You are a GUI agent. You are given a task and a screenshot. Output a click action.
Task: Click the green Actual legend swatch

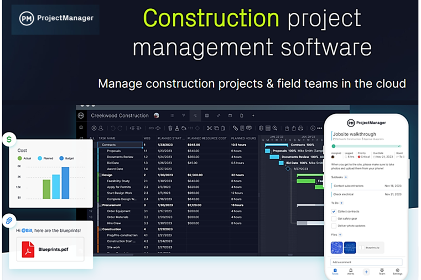tap(19, 159)
